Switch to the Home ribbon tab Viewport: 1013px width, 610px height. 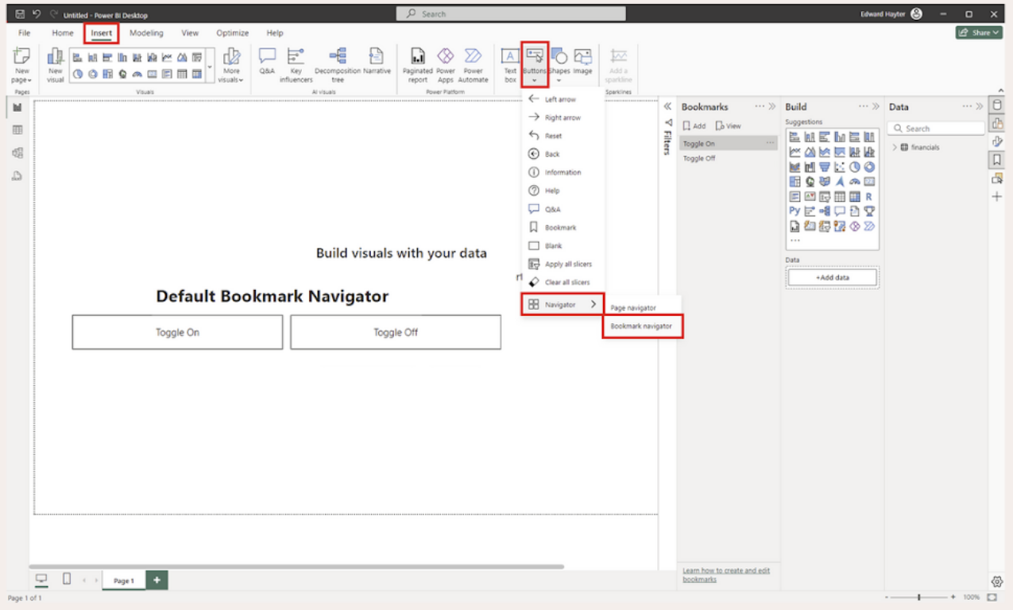63,33
